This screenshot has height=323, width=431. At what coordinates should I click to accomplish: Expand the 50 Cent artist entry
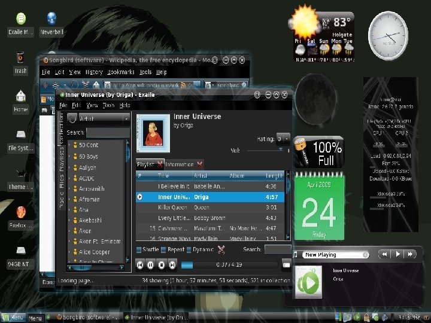[x=69, y=145]
